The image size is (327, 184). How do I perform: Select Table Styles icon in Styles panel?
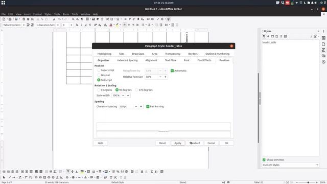coord(285,36)
